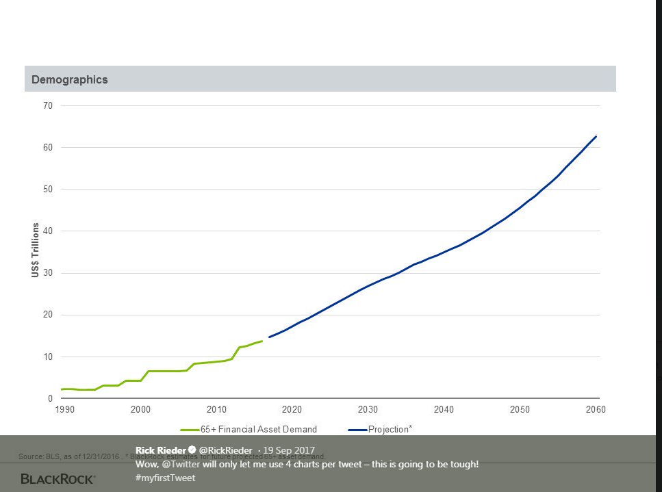662x492 pixels.
Task: Click the 40 y-axis value
Action: pyautogui.click(x=48, y=231)
